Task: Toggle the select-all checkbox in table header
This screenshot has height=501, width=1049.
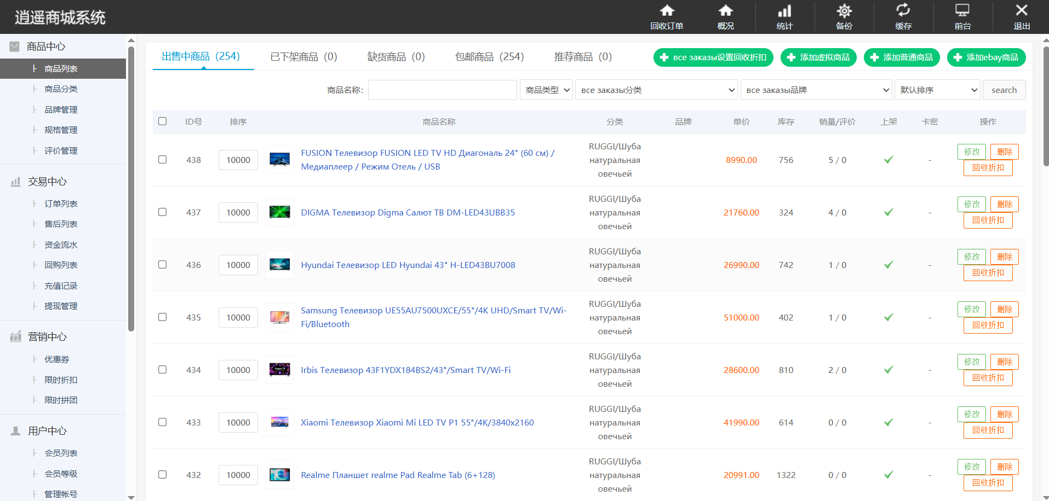Action: click(163, 121)
